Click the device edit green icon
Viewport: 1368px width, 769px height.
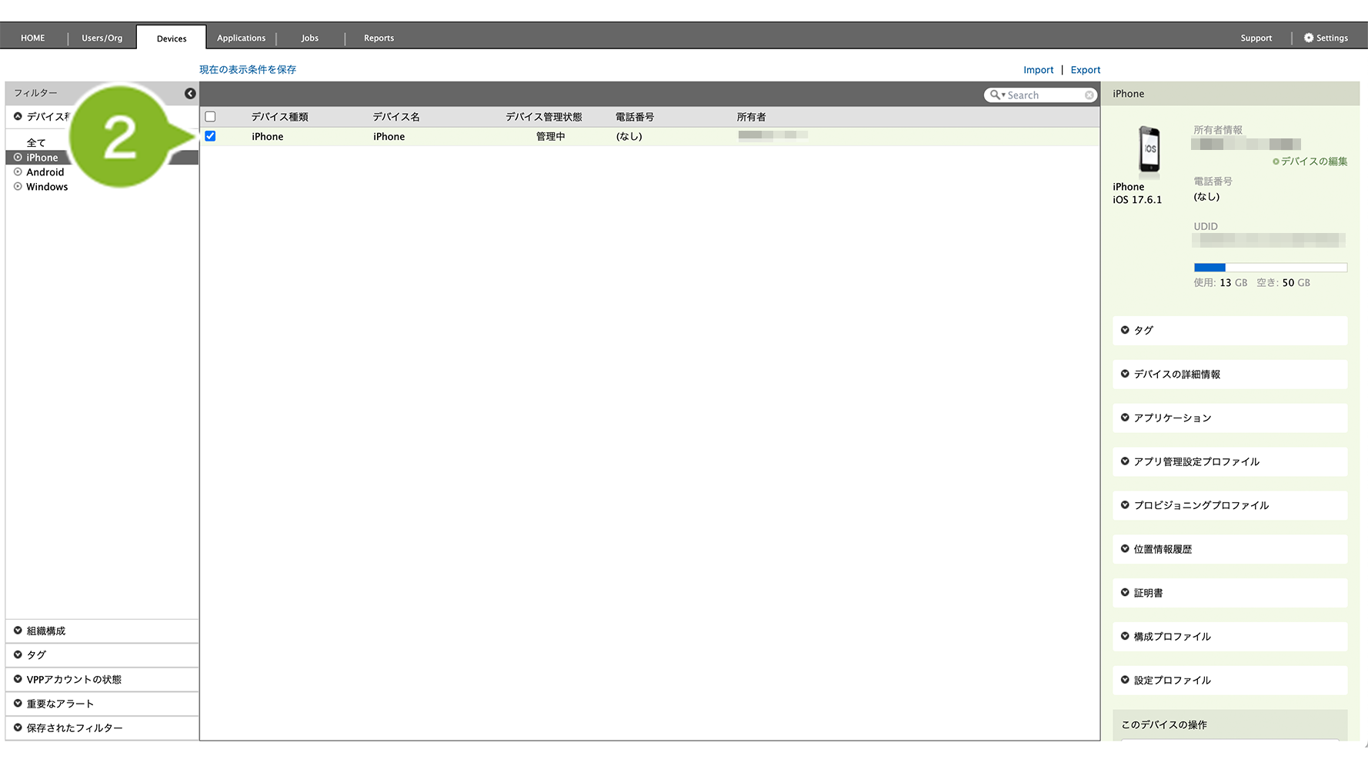1276,161
